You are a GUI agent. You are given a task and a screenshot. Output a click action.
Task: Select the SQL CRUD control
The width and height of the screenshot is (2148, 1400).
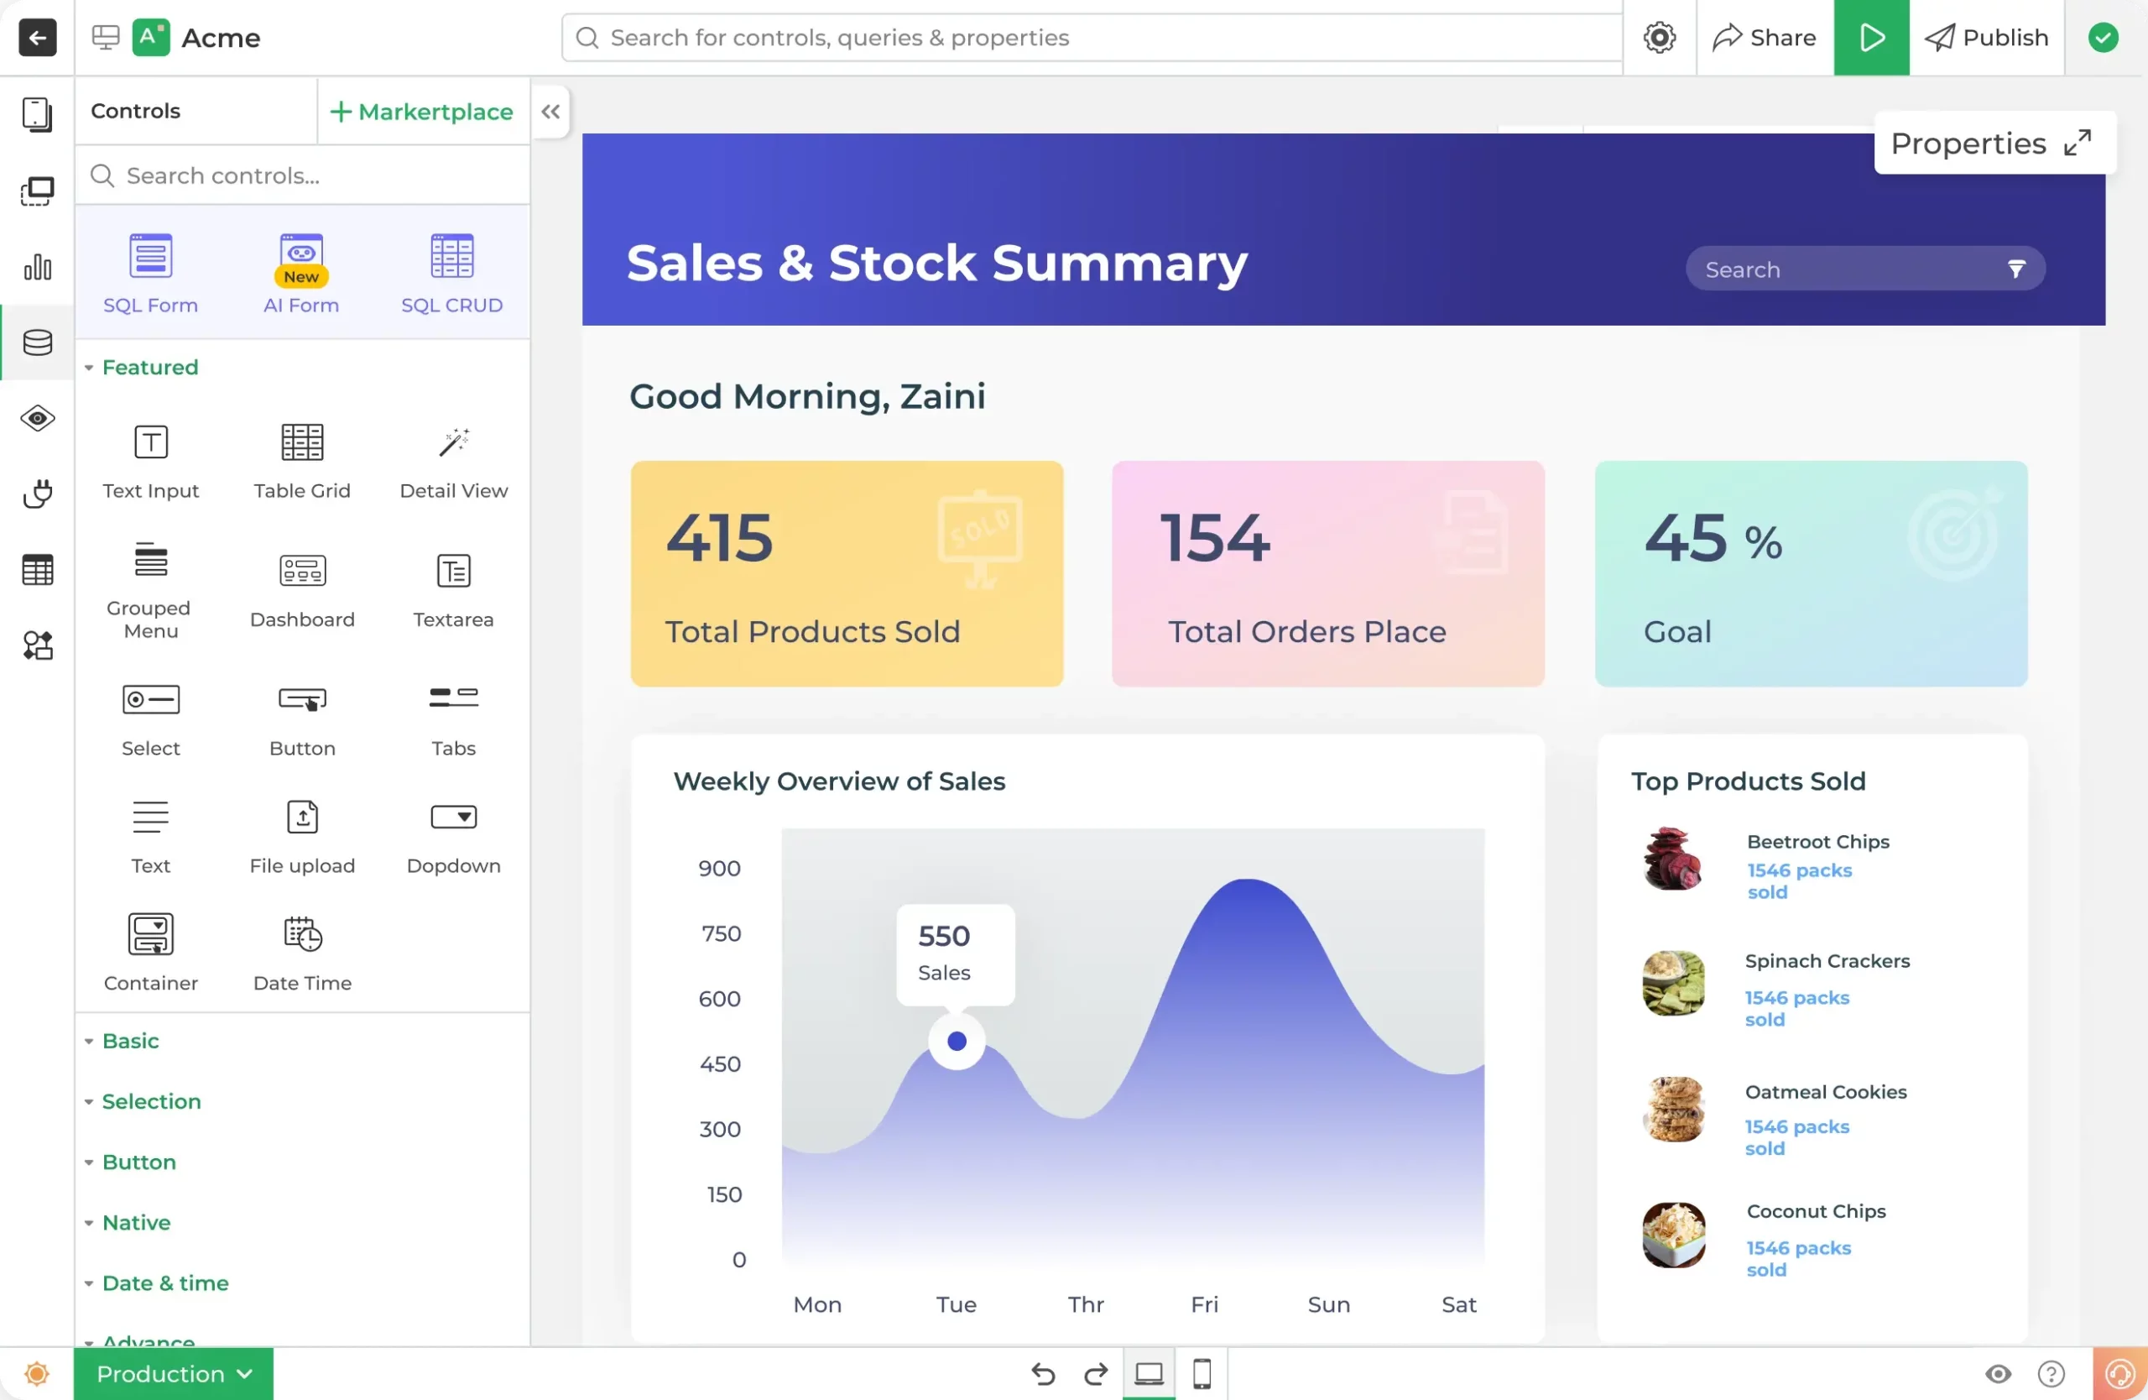451,271
